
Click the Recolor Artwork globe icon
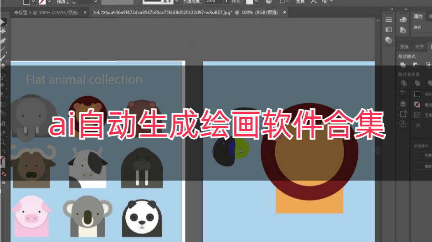tap(268, 2)
